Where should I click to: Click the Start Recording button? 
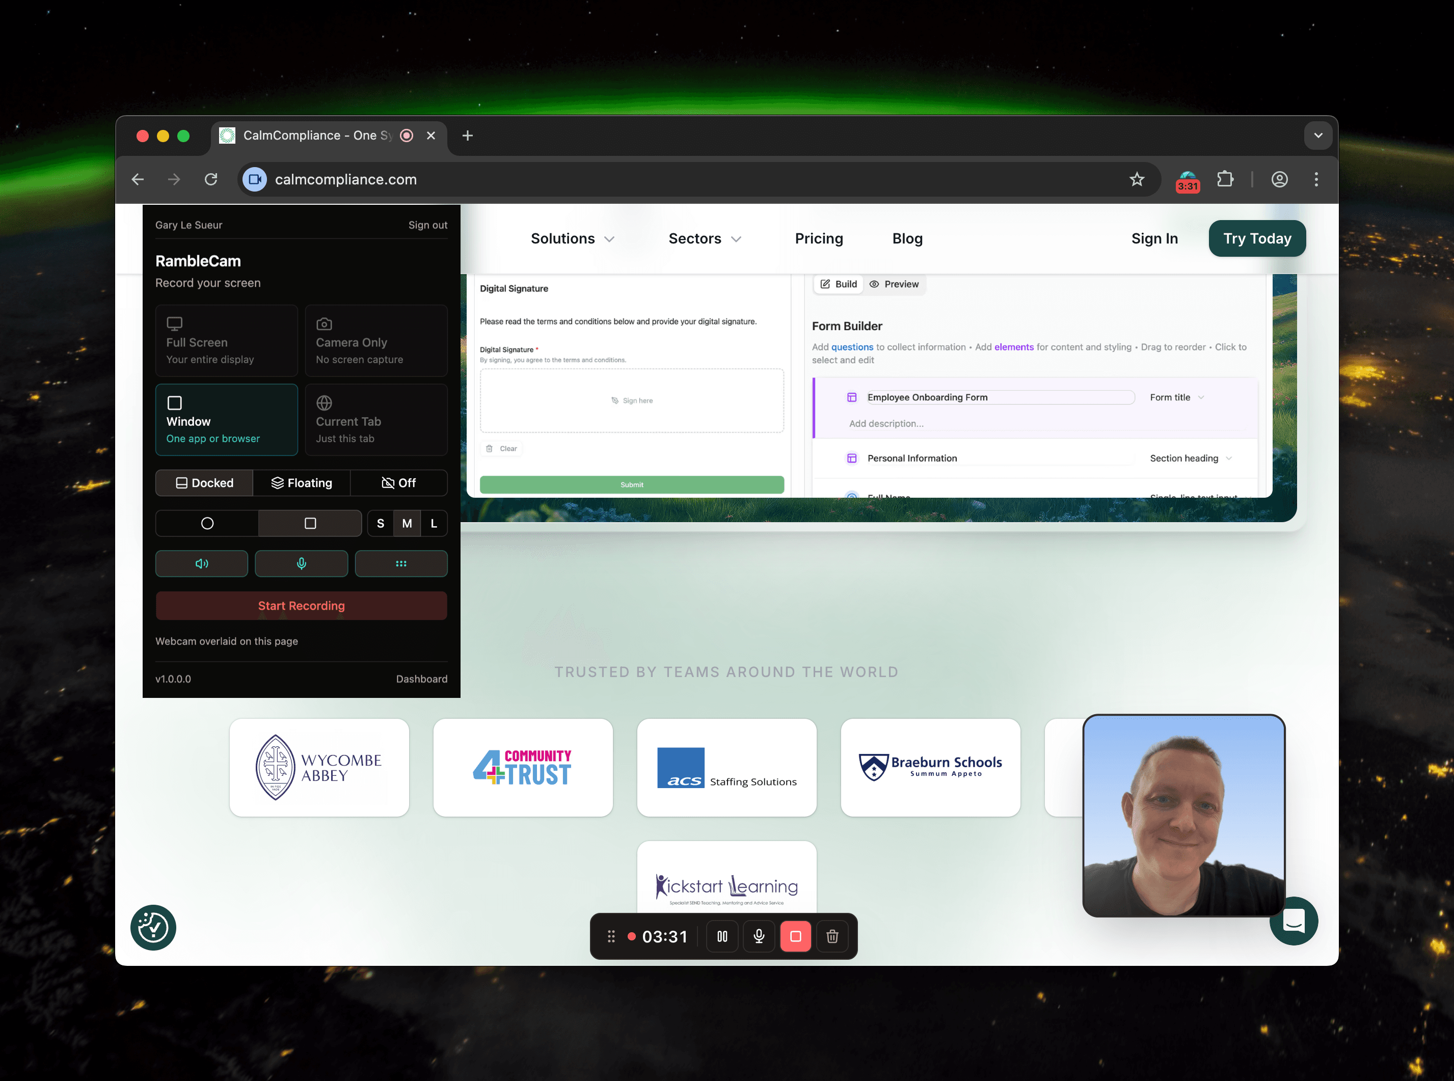(301, 605)
